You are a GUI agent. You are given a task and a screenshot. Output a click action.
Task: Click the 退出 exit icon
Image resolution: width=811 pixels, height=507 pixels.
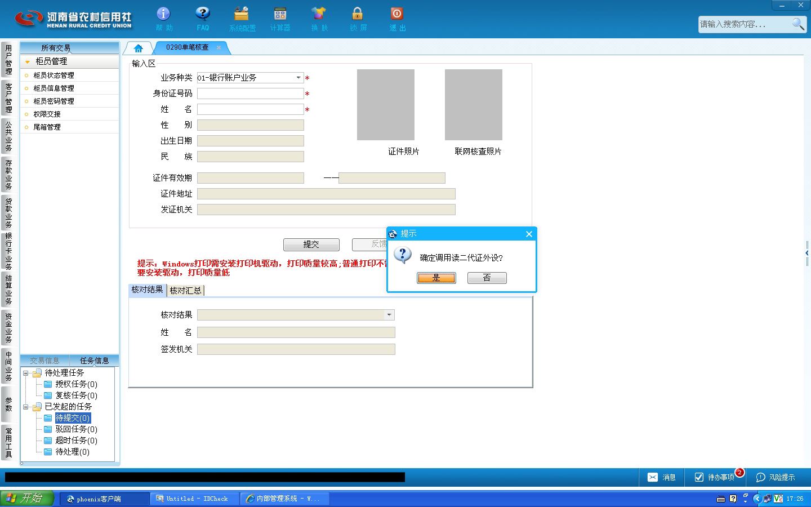[x=397, y=19]
